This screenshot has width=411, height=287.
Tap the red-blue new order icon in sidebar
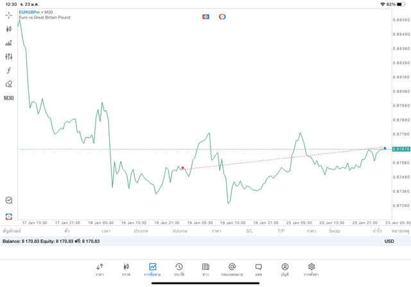coord(8,216)
